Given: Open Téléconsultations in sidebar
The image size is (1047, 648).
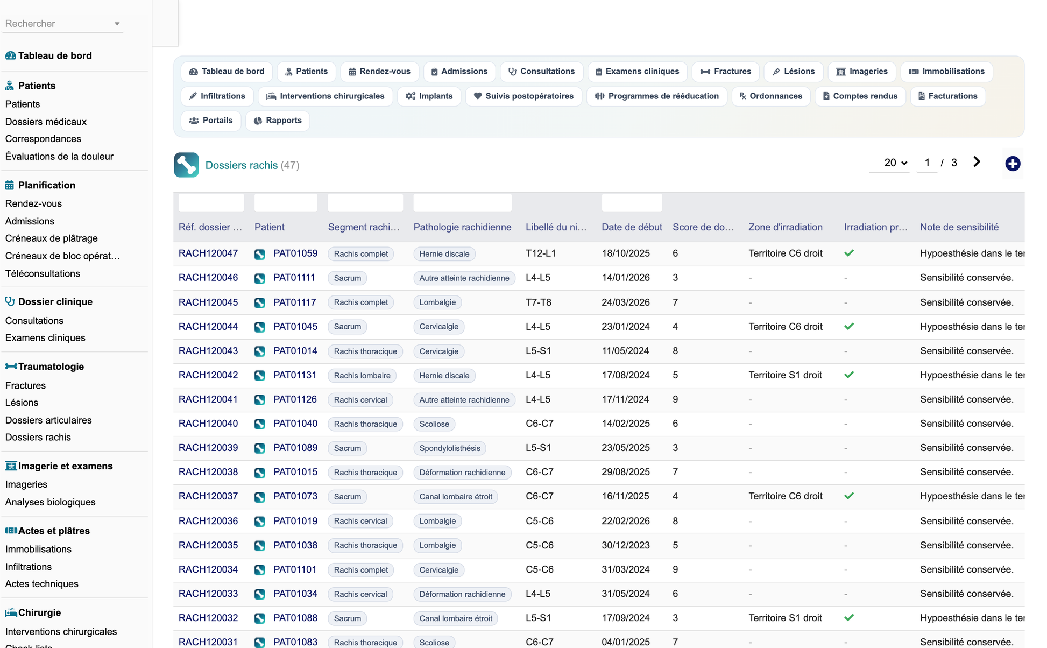Looking at the screenshot, I should click(x=43, y=273).
